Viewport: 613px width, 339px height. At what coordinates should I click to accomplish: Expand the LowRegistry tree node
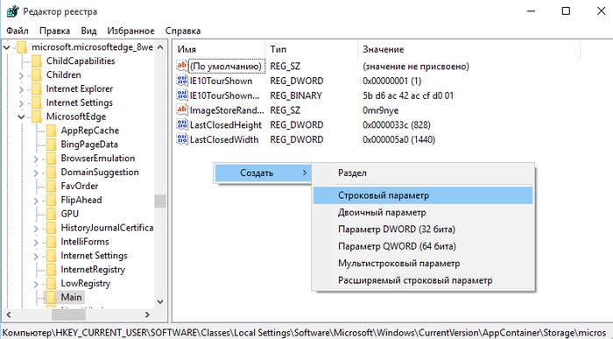[x=36, y=284]
